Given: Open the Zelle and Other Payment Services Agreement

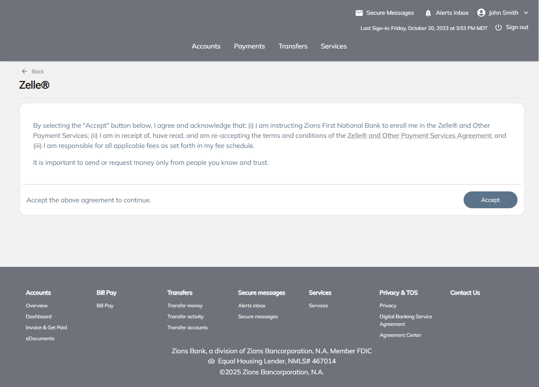Looking at the screenshot, I should click(x=419, y=136).
